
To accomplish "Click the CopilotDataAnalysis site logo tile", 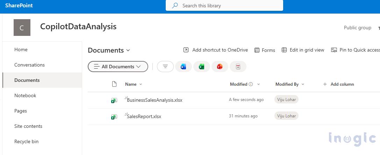I will 22,28.
